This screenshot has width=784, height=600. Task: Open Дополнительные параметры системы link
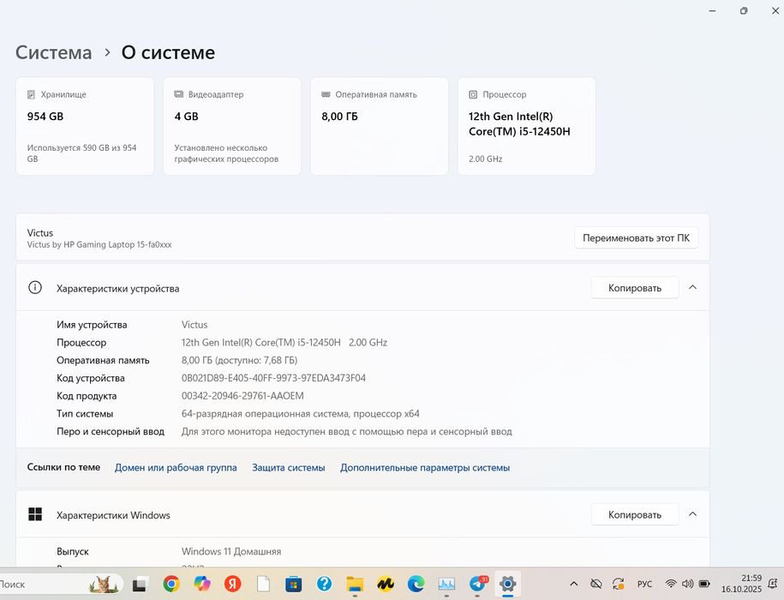(425, 467)
